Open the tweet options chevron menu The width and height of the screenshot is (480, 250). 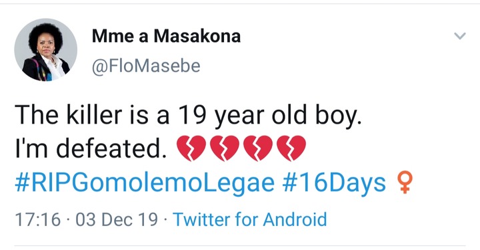coord(460,36)
